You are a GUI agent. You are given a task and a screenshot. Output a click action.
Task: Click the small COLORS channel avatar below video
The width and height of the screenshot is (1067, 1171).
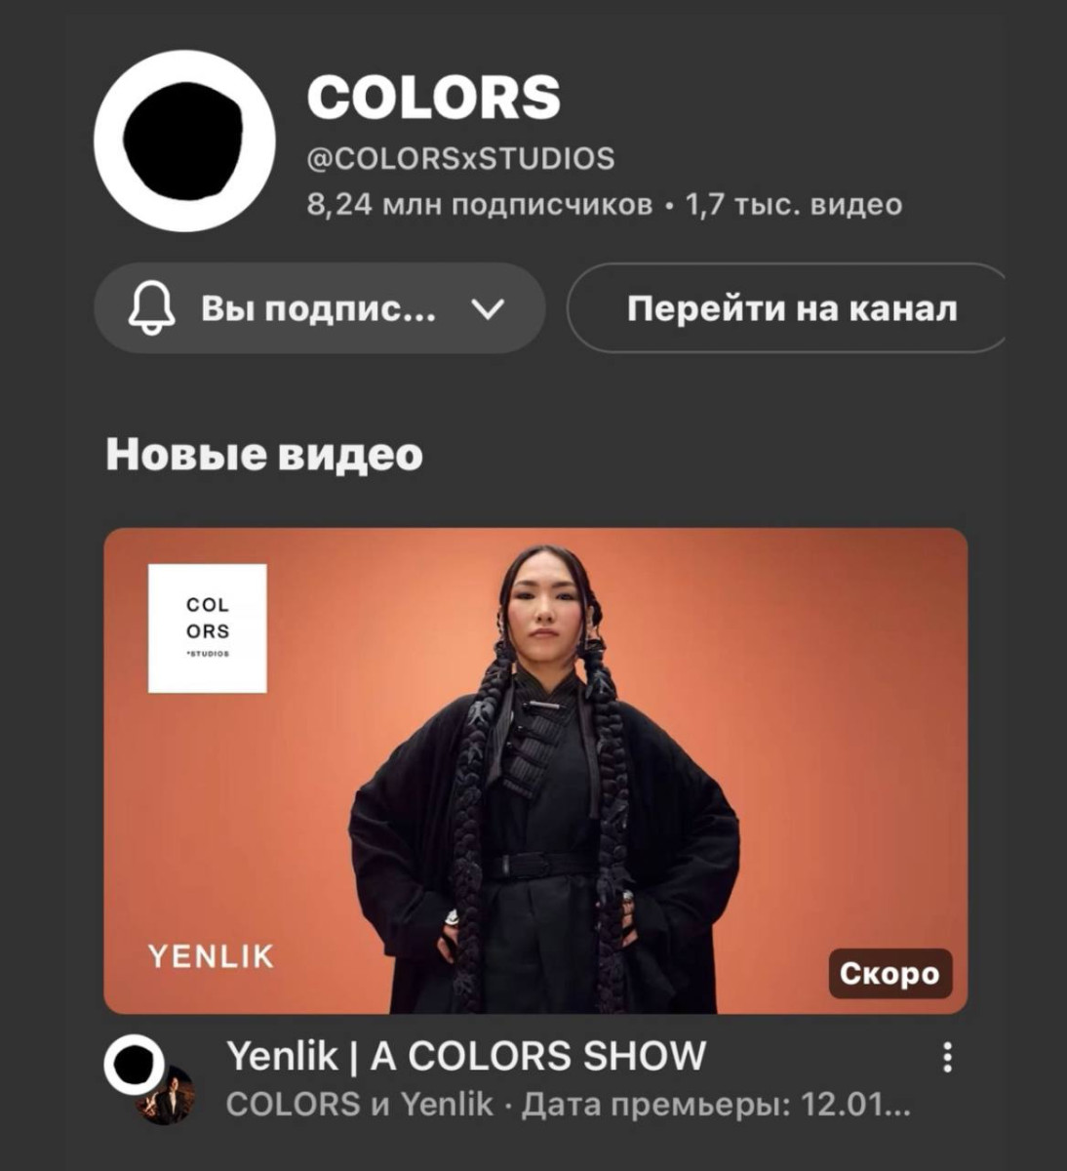(x=136, y=1067)
